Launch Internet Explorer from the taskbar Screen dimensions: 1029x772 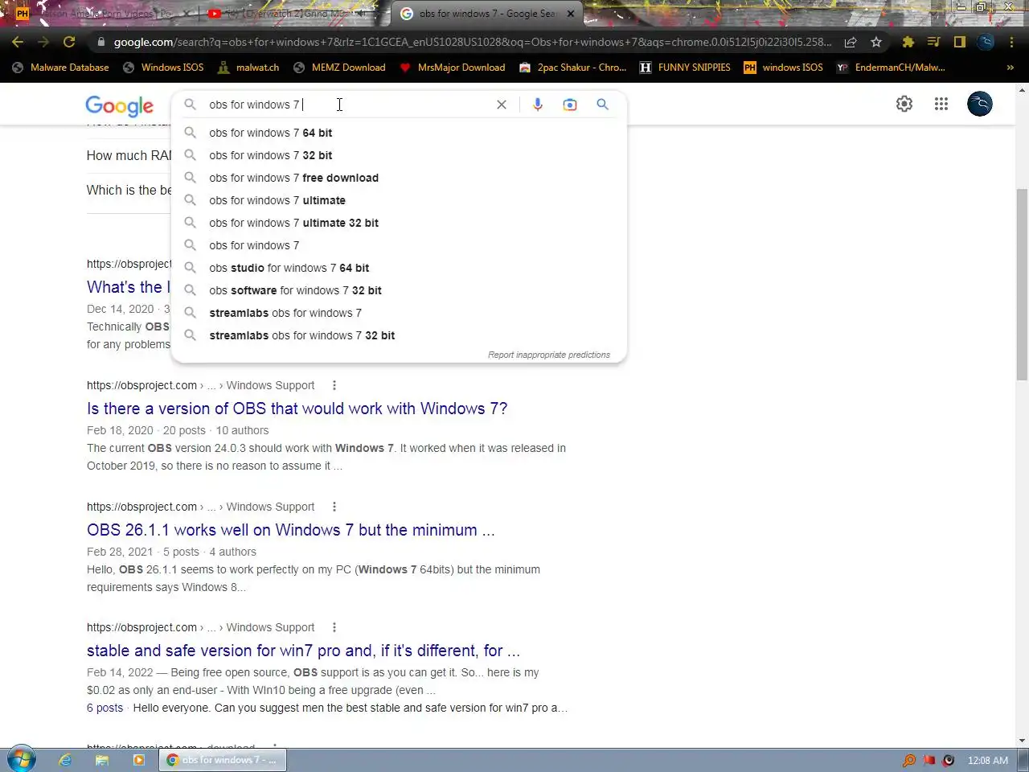coord(65,760)
